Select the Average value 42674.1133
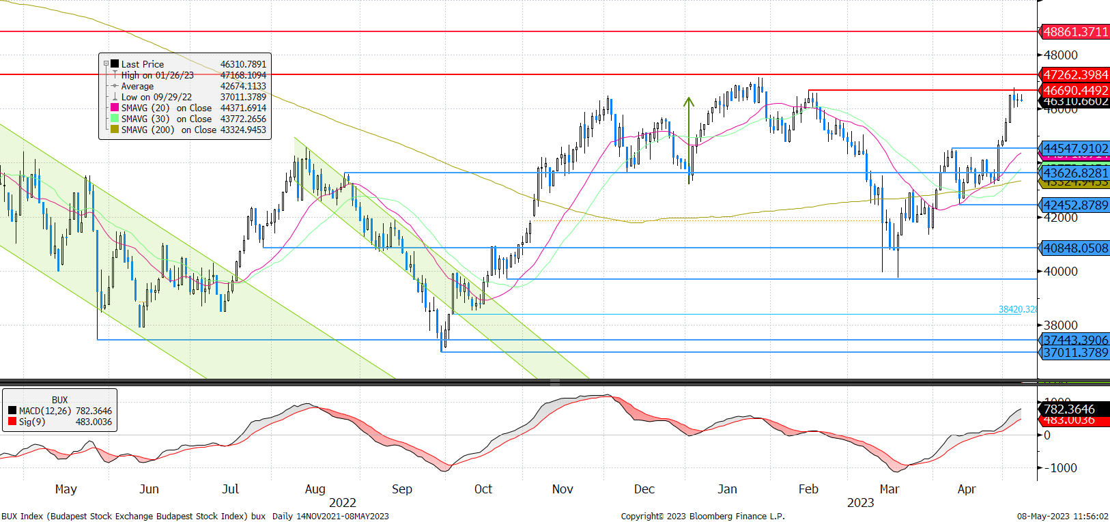This screenshot has height=522, width=1110. tap(243, 86)
